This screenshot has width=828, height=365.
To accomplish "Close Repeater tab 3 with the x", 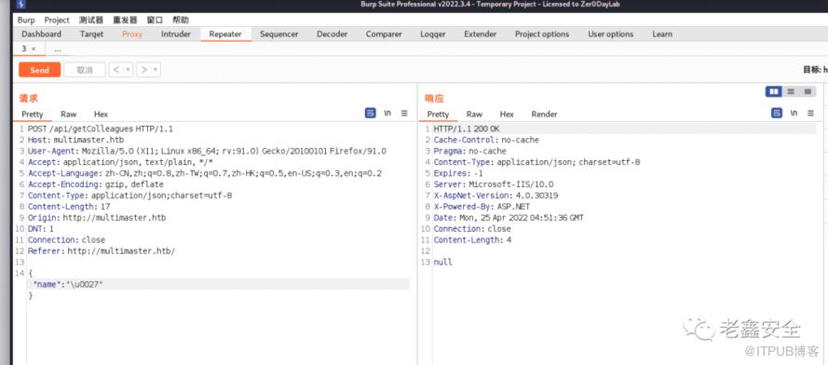I will click(34, 48).
